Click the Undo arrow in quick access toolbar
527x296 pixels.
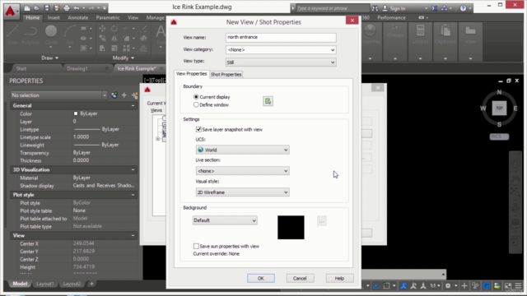pyautogui.click(x=77, y=8)
